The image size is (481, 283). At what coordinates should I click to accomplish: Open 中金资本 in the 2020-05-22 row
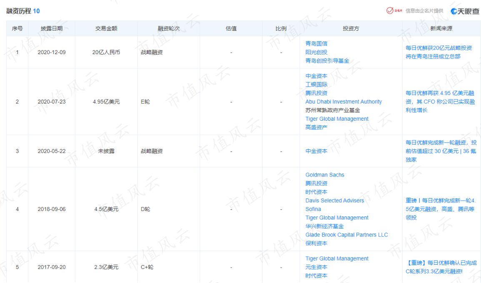click(x=316, y=151)
